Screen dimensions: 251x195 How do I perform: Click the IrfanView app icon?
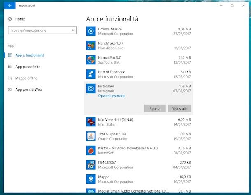(x=91, y=122)
